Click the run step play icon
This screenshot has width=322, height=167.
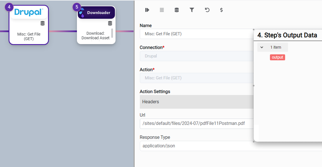coord(147,10)
